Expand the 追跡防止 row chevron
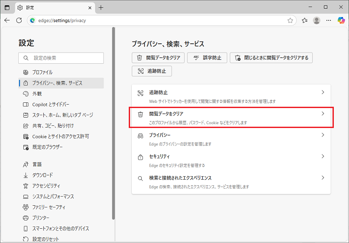 click(x=323, y=92)
